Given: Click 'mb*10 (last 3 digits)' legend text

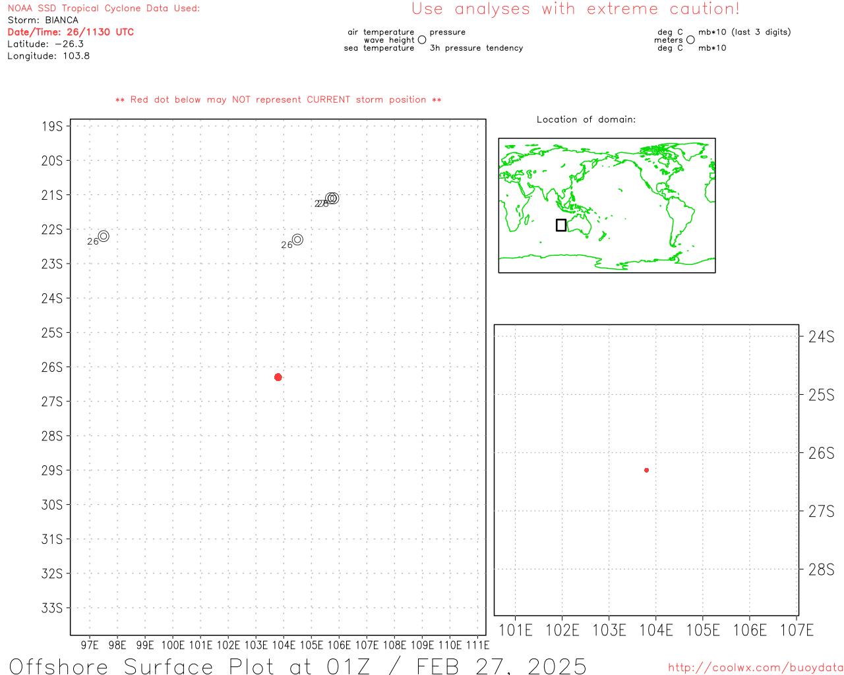Looking at the screenshot, I should (744, 32).
